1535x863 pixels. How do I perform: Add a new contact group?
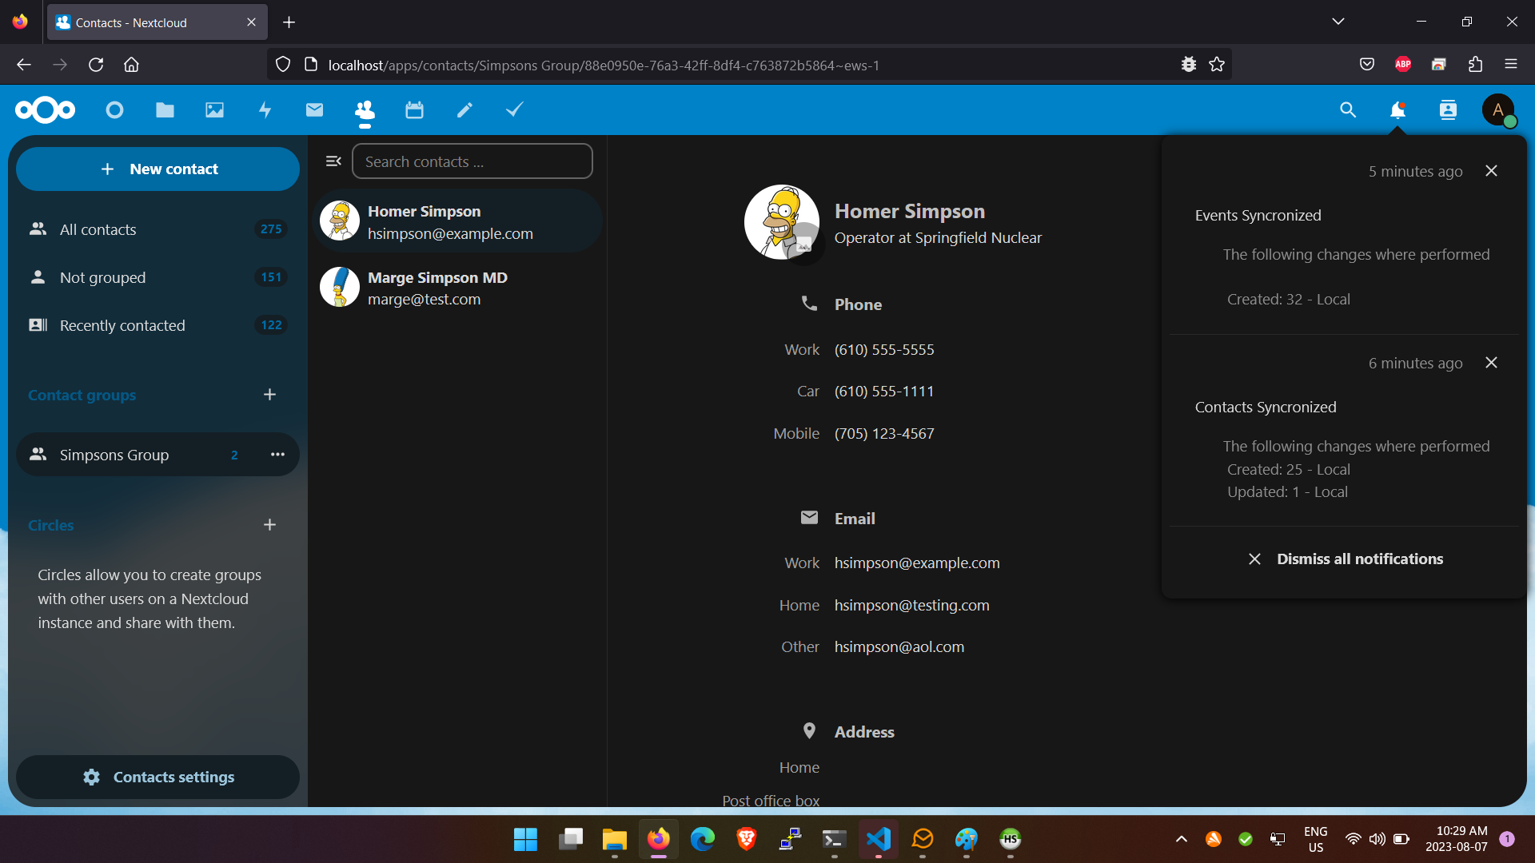pyautogui.click(x=269, y=395)
